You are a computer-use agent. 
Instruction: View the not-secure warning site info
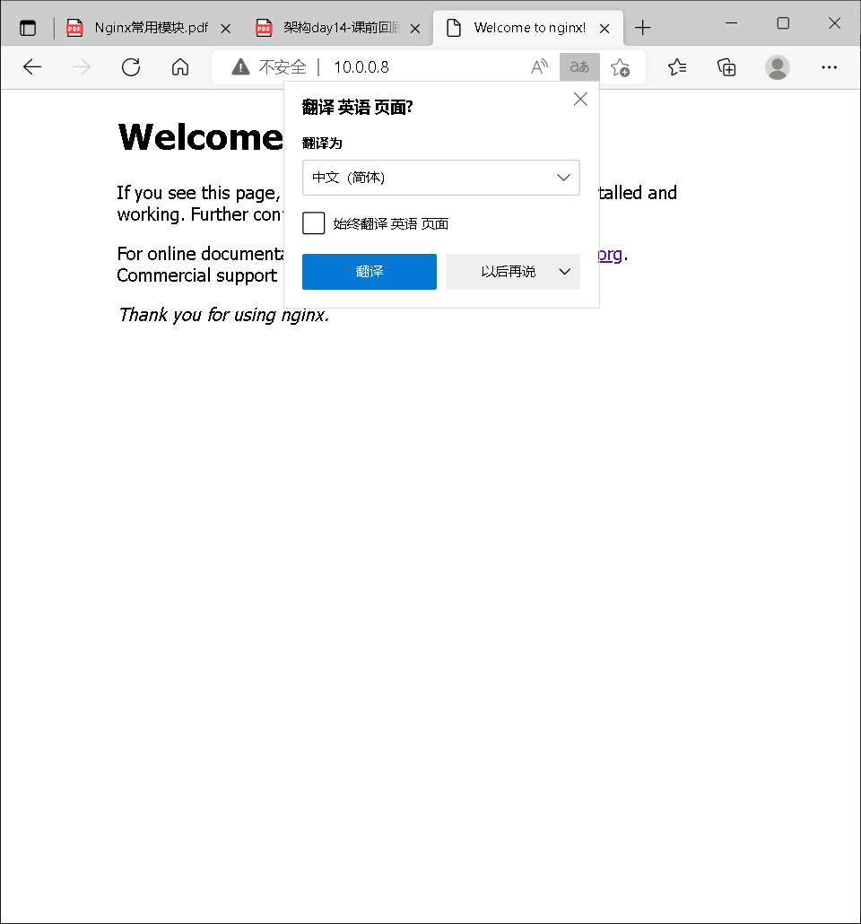240,67
